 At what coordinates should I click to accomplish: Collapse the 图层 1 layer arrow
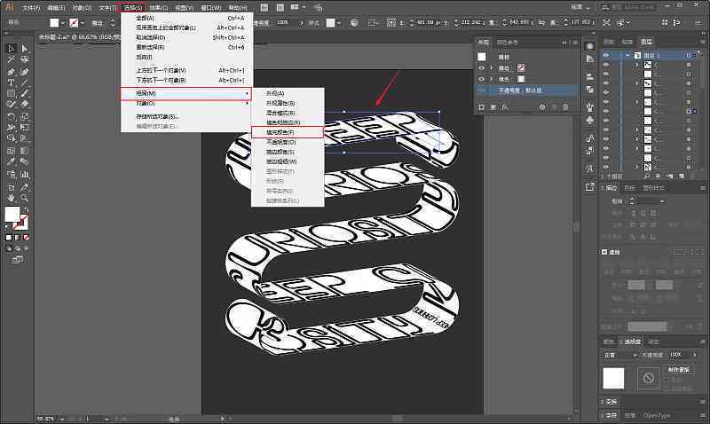point(627,55)
